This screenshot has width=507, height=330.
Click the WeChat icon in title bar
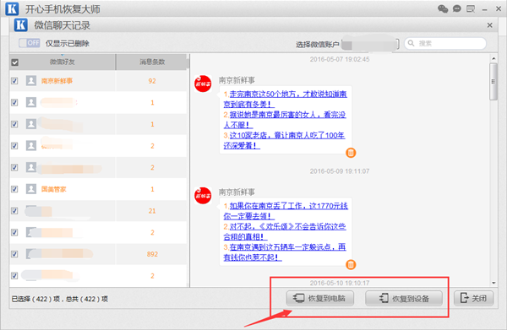click(443, 8)
